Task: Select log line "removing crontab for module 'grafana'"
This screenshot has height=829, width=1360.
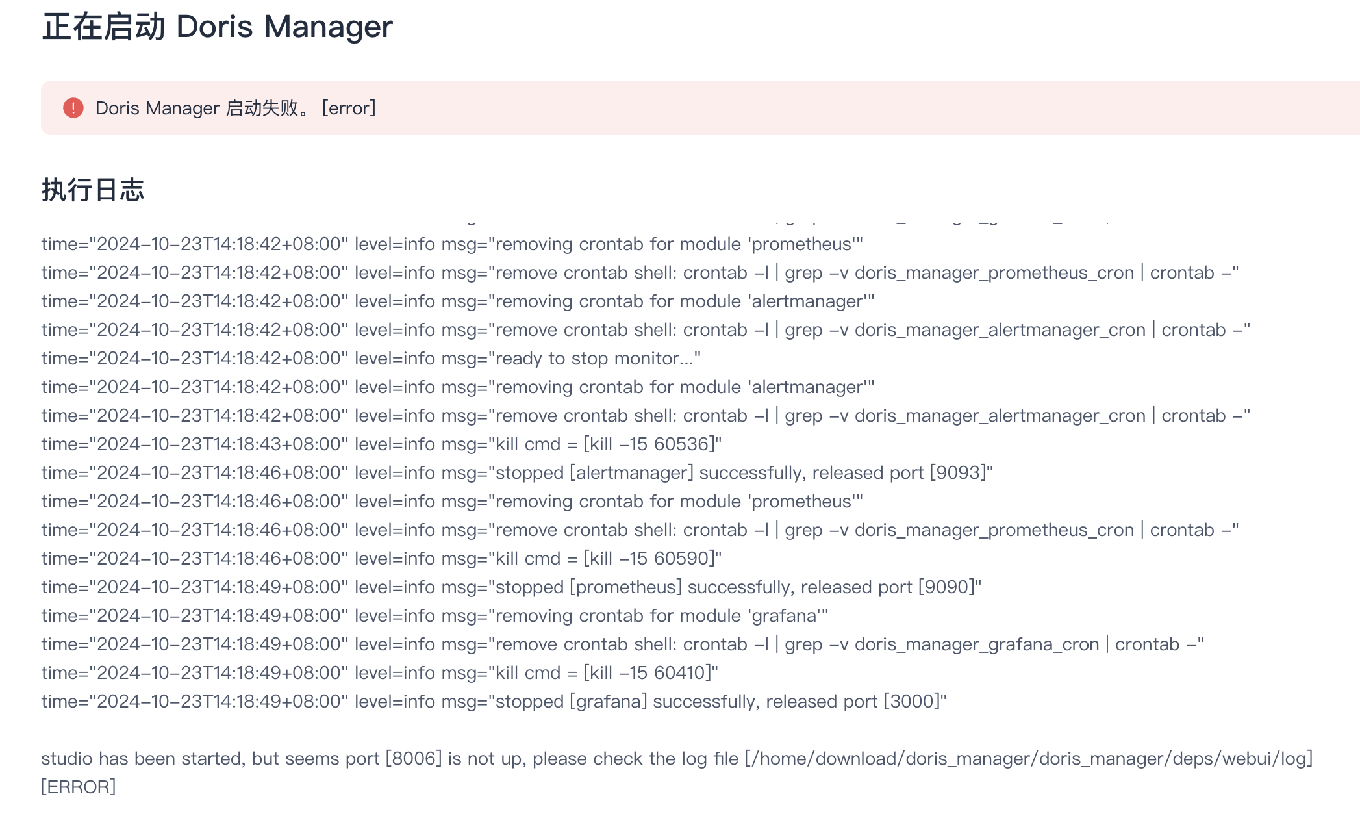Action: tap(435, 616)
